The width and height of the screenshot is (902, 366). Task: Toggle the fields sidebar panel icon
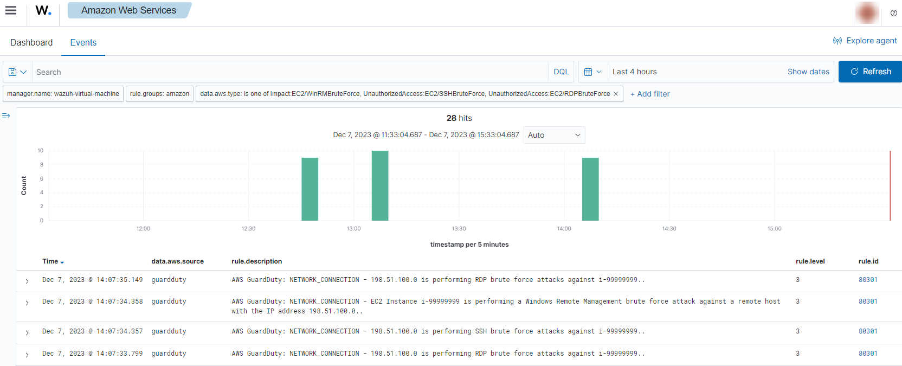pyautogui.click(x=6, y=116)
